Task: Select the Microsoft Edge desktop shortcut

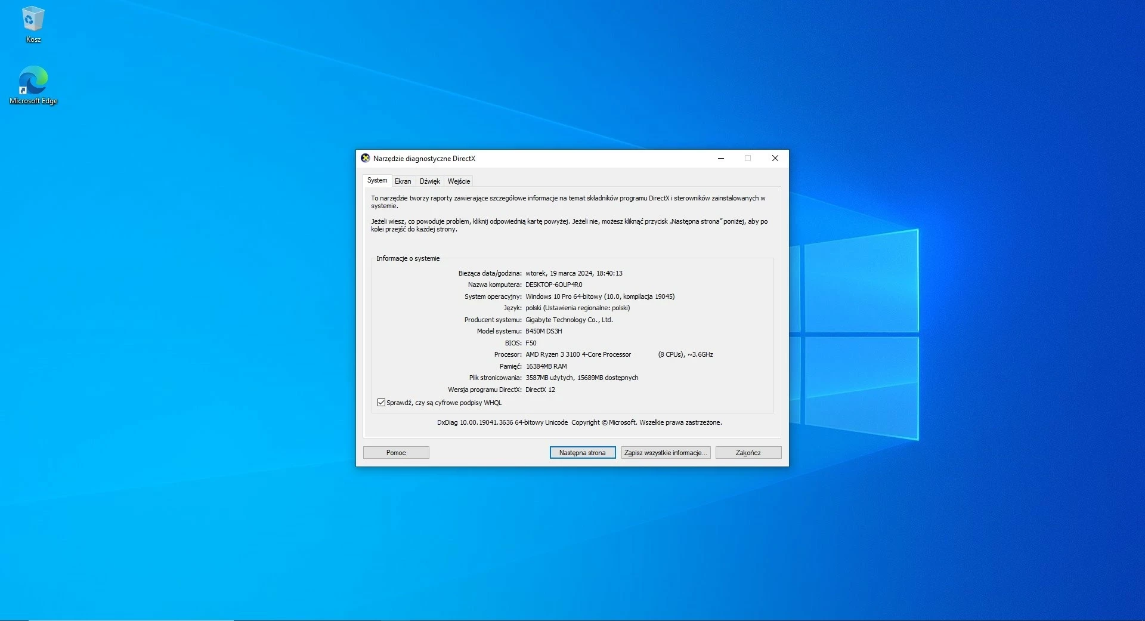Action: (x=33, y=85)
